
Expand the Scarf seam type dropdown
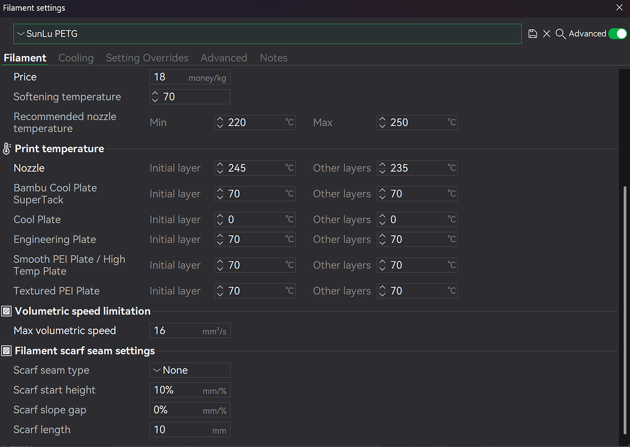[x=189, y=370]
